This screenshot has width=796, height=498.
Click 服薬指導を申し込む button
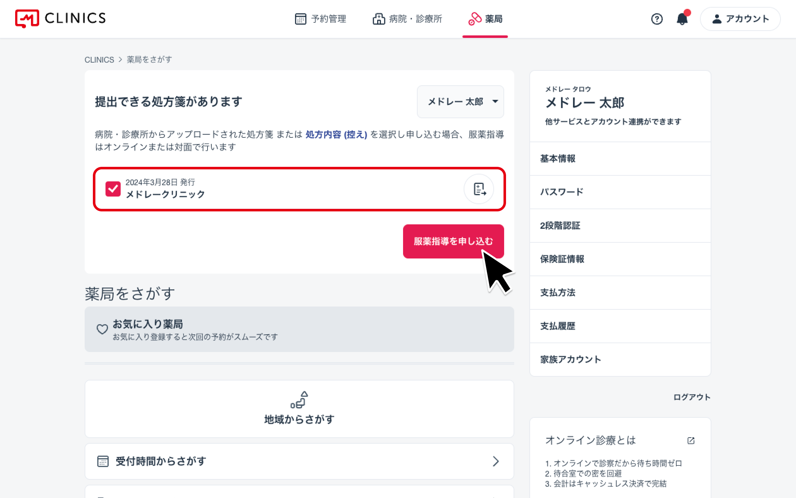pos(453,241)
